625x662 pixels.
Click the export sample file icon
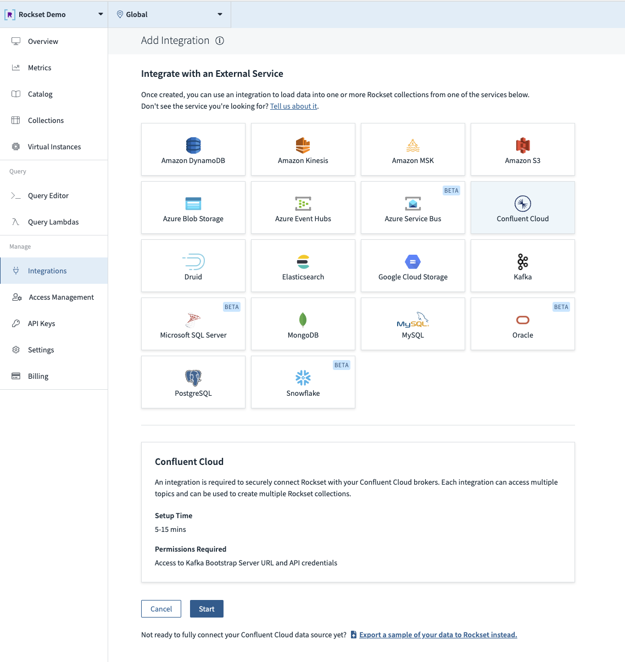click(354, 635)
